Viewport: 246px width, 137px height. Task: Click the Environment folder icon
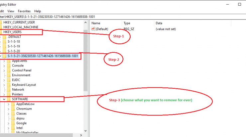pos(9,75)
